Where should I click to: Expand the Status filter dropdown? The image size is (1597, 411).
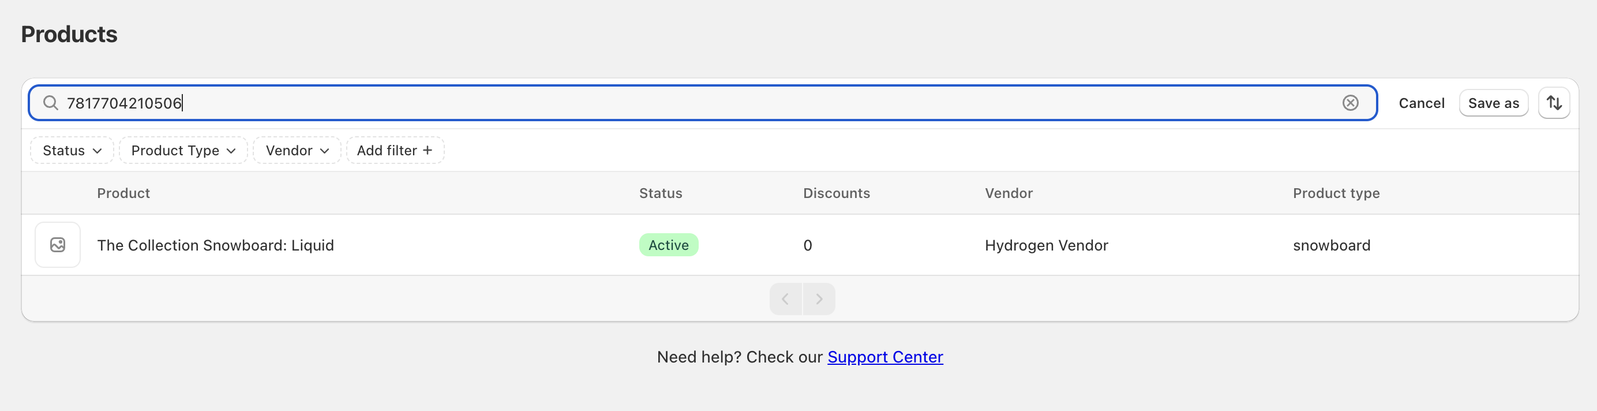72,151
